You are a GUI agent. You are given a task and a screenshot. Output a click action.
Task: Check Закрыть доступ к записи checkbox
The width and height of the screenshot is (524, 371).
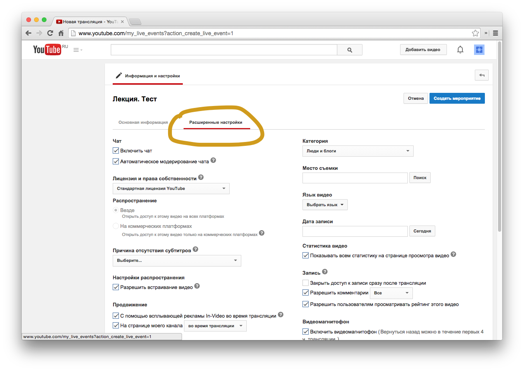click(306, 283)
